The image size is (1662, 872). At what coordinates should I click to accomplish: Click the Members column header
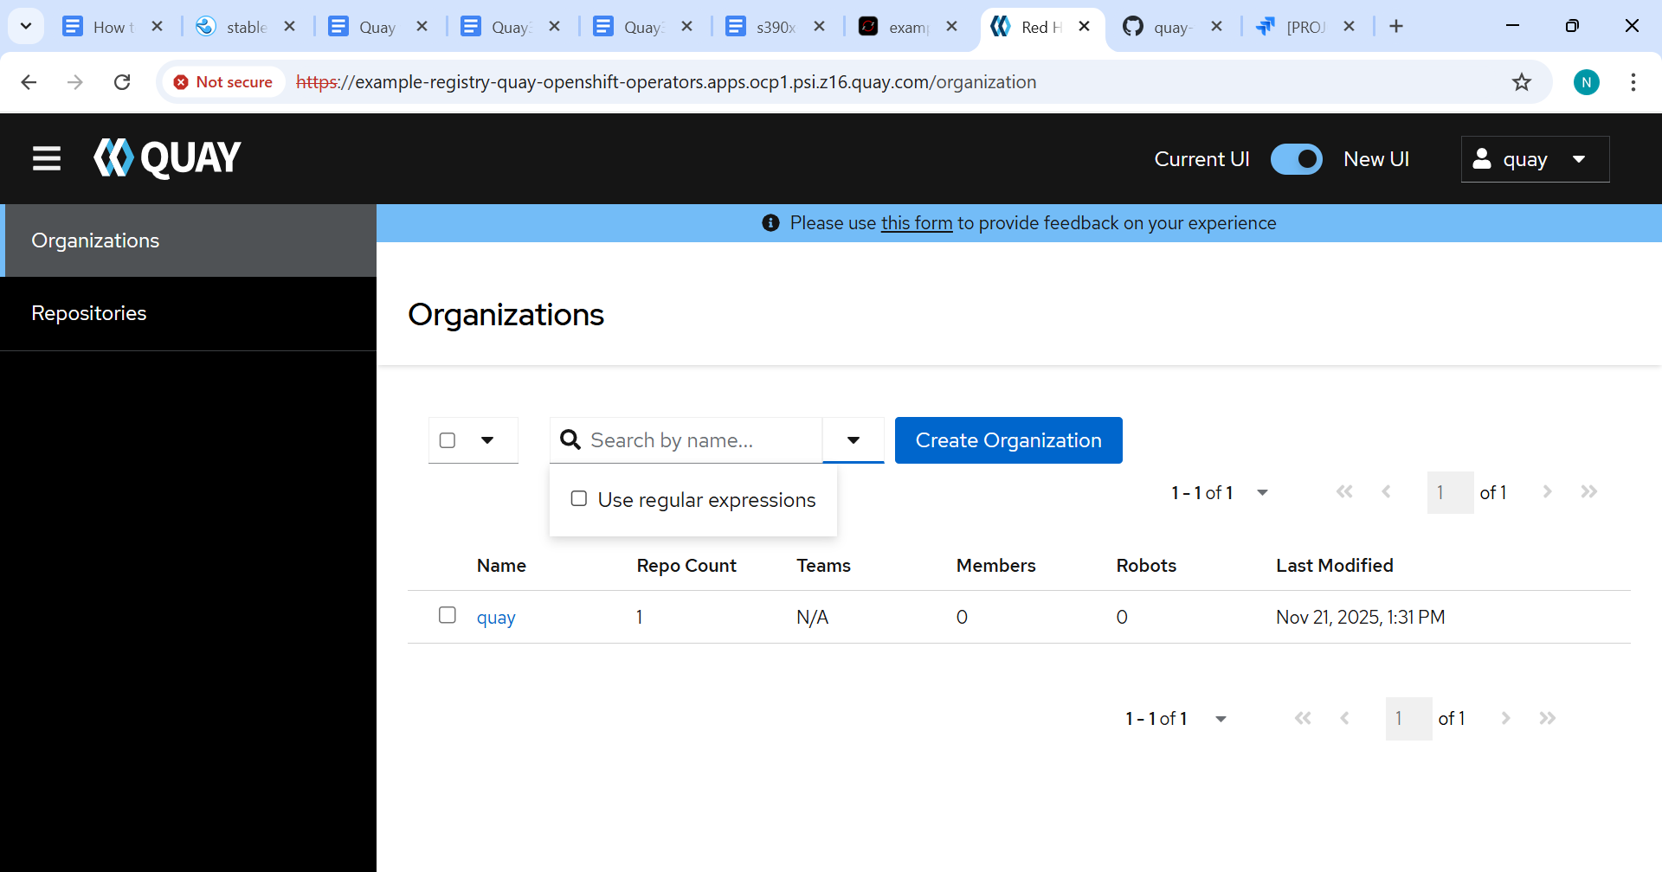click(995, 566)
